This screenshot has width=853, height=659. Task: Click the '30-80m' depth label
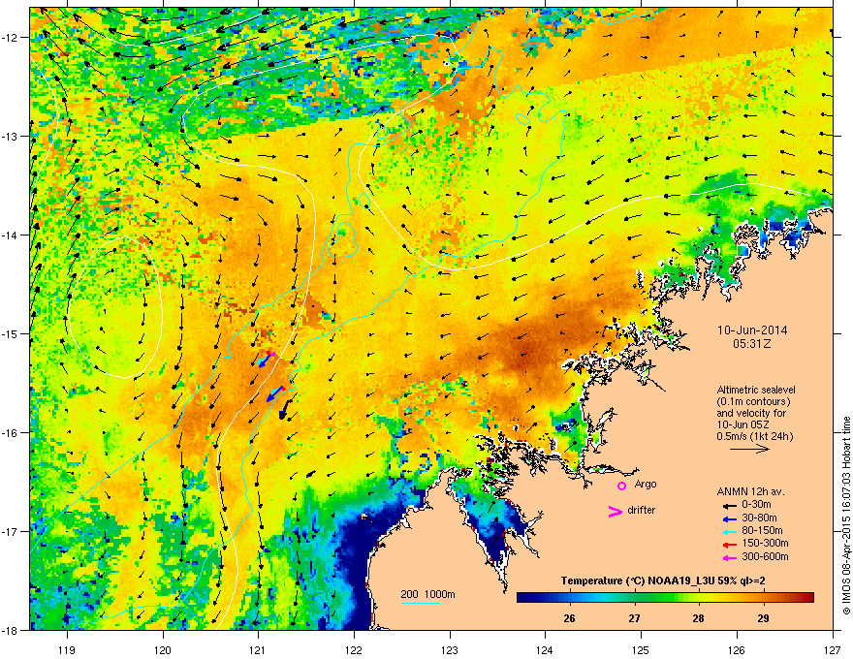[759, 518]
